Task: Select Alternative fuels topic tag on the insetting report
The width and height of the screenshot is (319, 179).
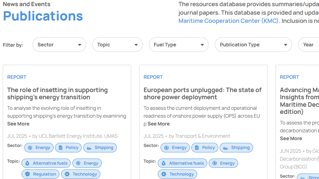Action: 46,163
